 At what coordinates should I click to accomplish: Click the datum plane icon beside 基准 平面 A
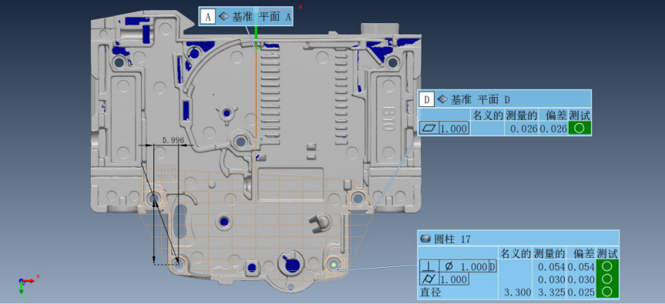coord(223,16)
